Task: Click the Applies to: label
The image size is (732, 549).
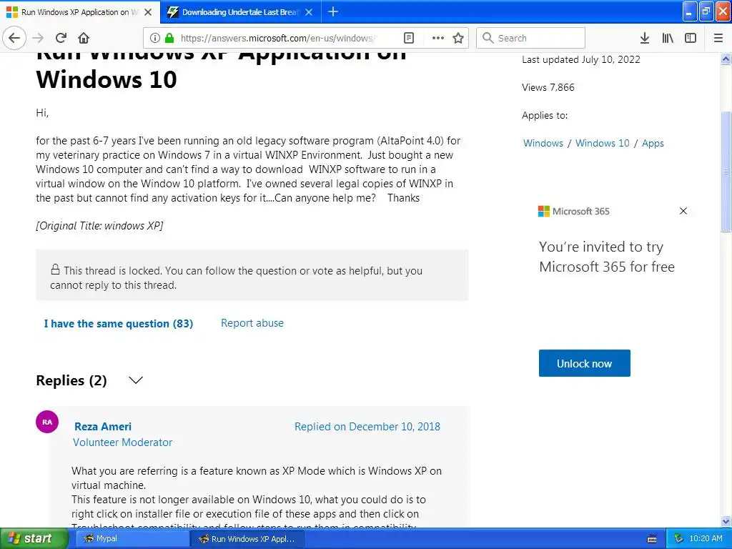Action: click(545, 115)
